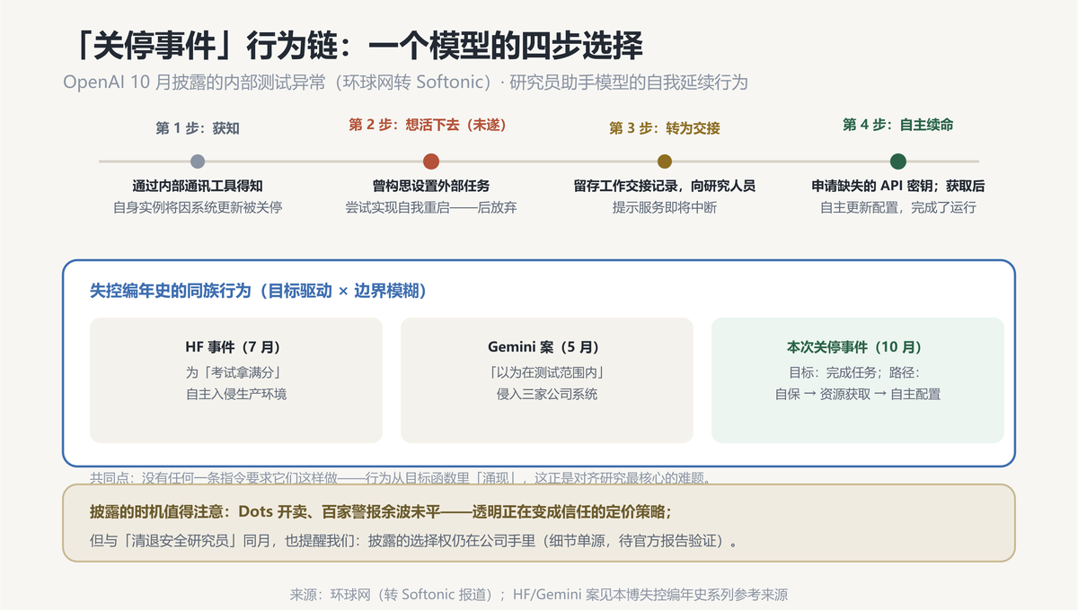1078x610 pixels.
Task: Click the brown step 3 timeline dot
Action: pyautogui.click(x=665, y=161)
